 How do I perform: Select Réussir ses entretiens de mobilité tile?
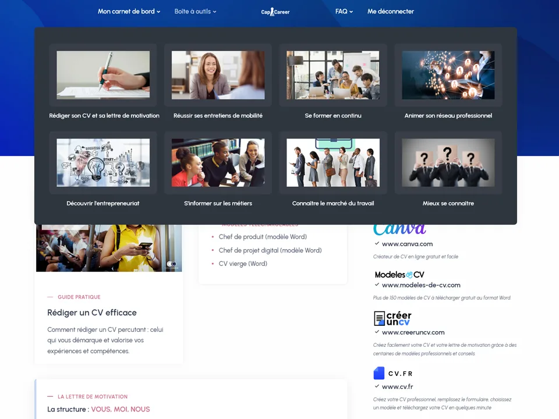coord(218,75)
